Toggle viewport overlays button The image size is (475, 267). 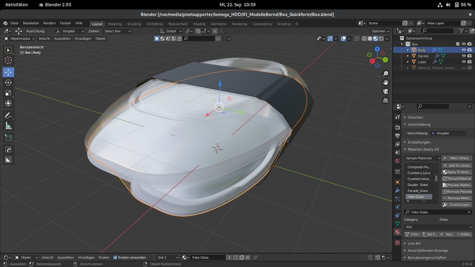[343, 39]
